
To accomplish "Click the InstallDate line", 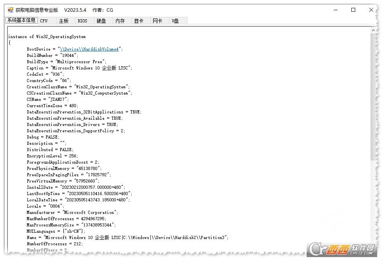I will (76, 187).
